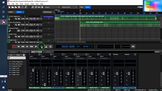Toggle checkbox for 1. Dil Ko Tadpati hai
This screenshot has height=91, width=162.
click(10, 62)
